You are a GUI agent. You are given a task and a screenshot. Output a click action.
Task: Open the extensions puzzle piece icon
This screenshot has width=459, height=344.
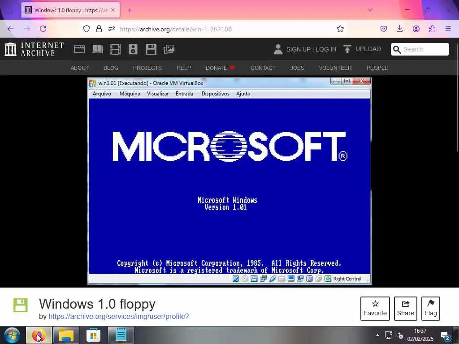click(432, 29)
